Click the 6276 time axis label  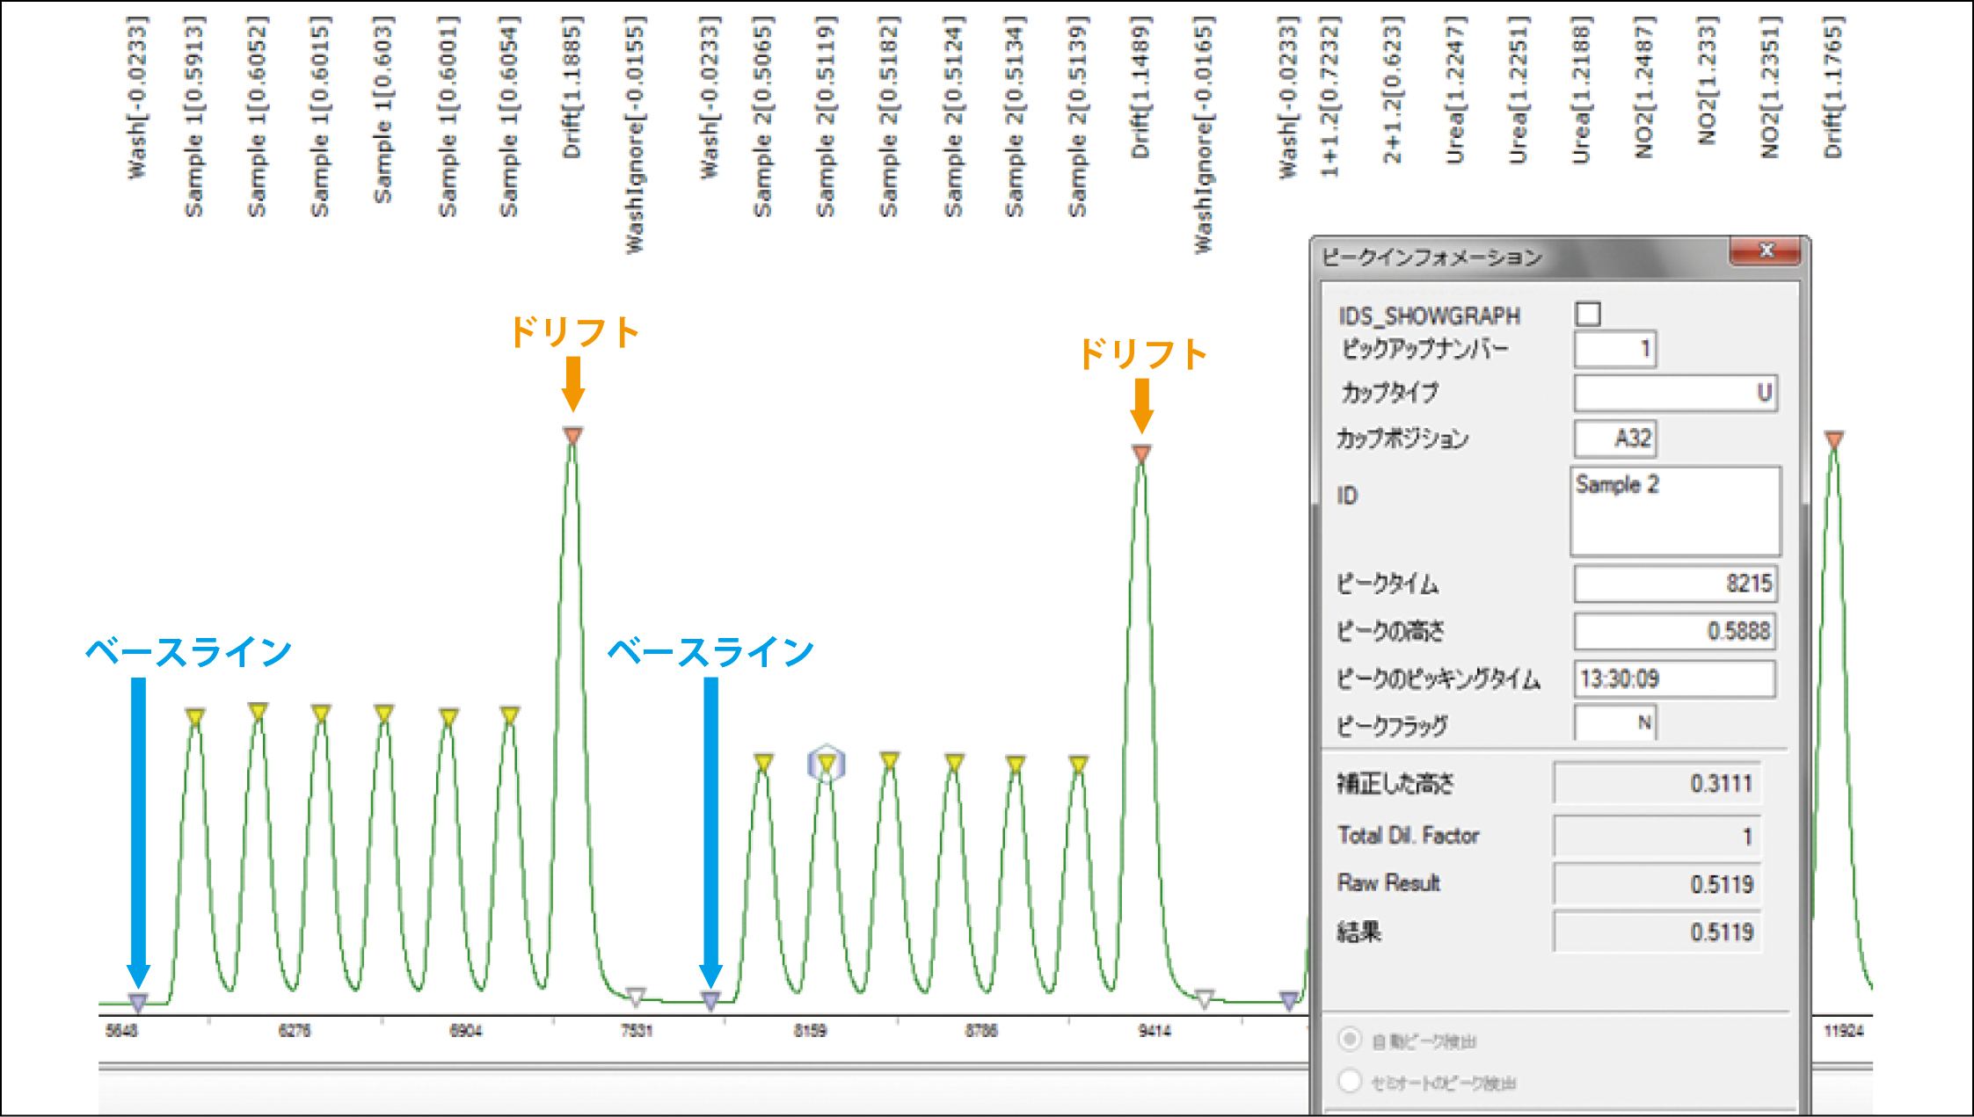tap(295, 1030)
